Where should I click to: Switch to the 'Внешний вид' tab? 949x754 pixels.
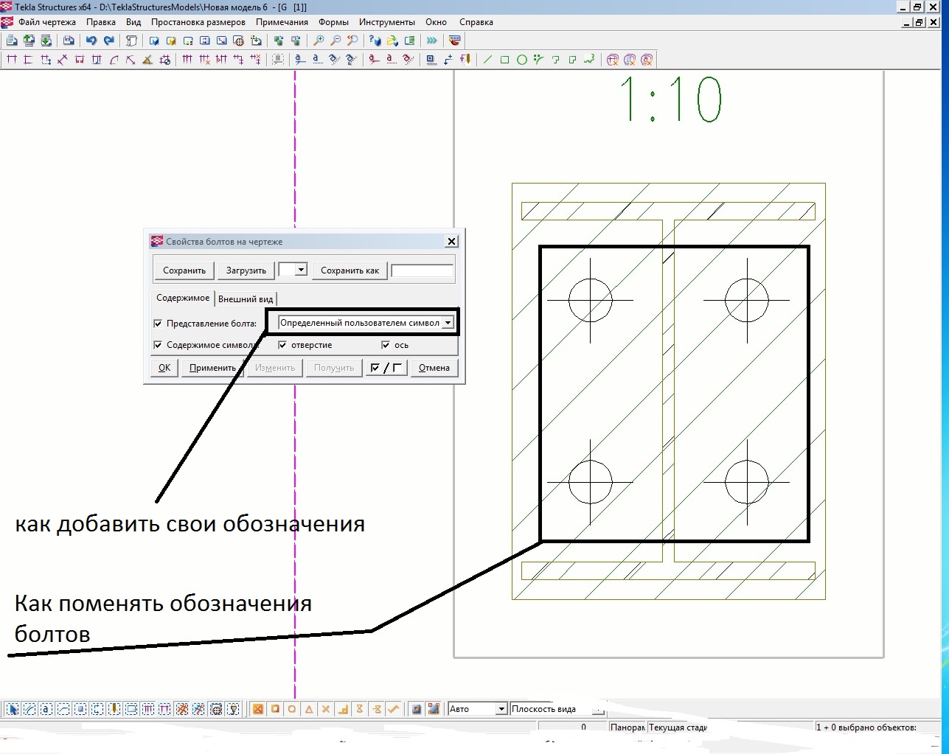pos(246,299)
